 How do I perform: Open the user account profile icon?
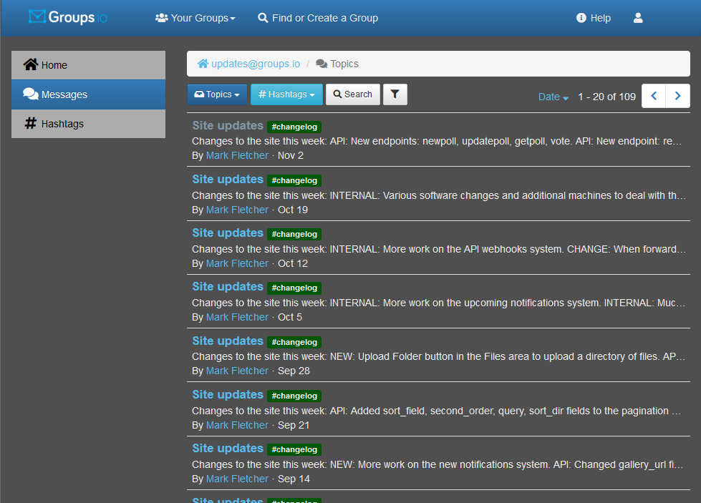pos(638,18)
